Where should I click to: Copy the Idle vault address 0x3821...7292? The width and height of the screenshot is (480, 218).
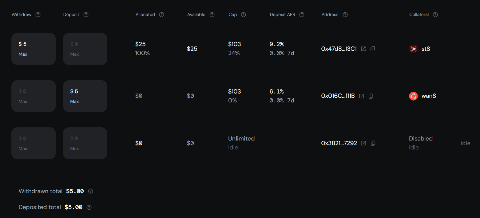point(373,143)
